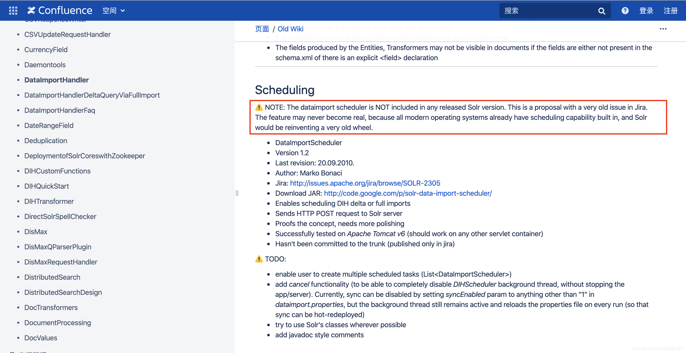Open DIHQuickStart page
This screenshot has width=686, height=353.
47,186
